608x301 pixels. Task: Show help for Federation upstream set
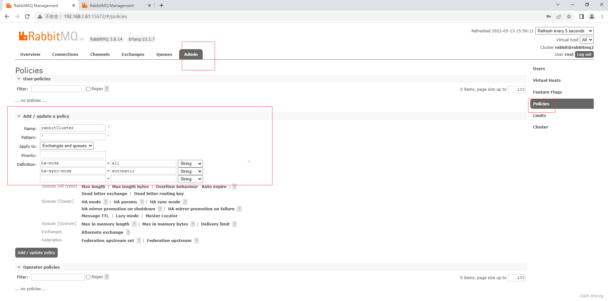pyautogui.click(x=139, y=240)
